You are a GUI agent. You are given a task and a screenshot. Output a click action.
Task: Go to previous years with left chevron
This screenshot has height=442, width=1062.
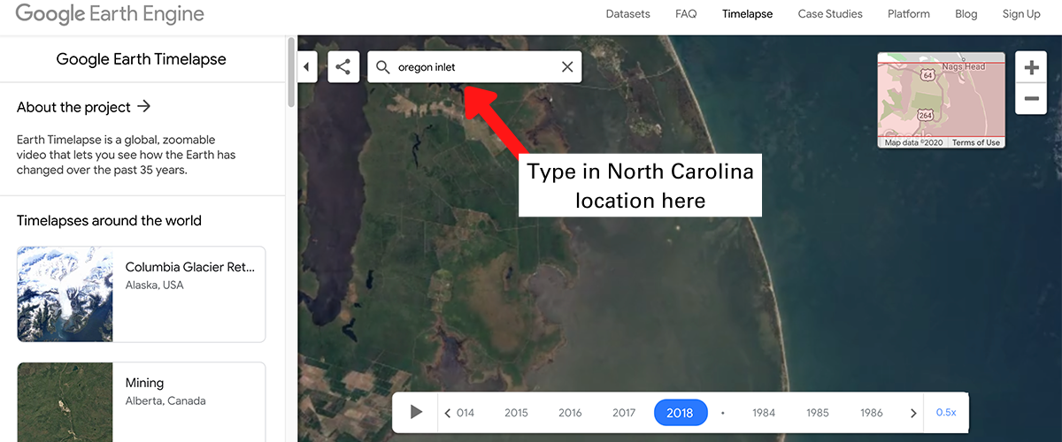(x=448, y=413)
